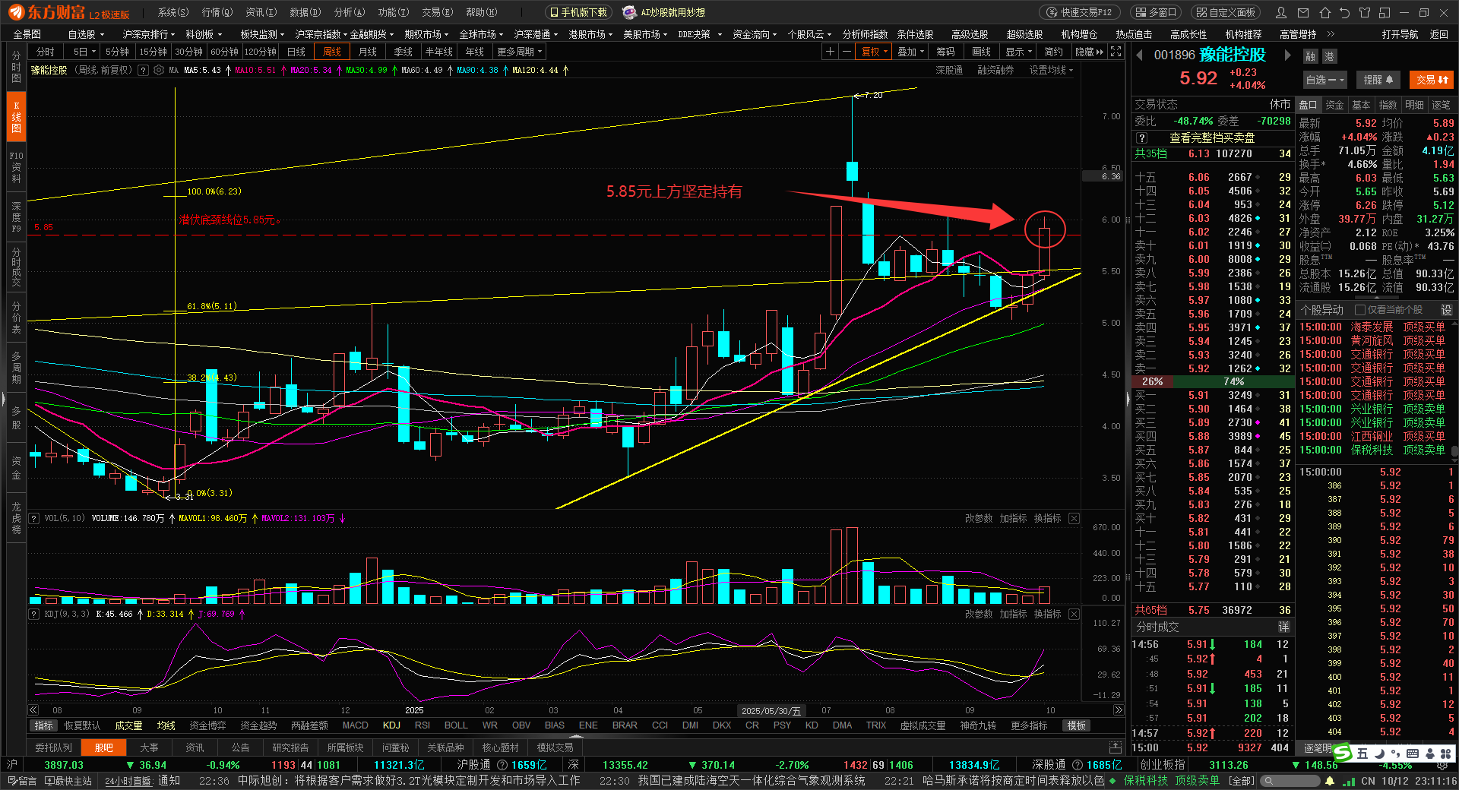The image size is (1459, 790).
Task: Click the home icon in title bar
Action: point(1324,12)
